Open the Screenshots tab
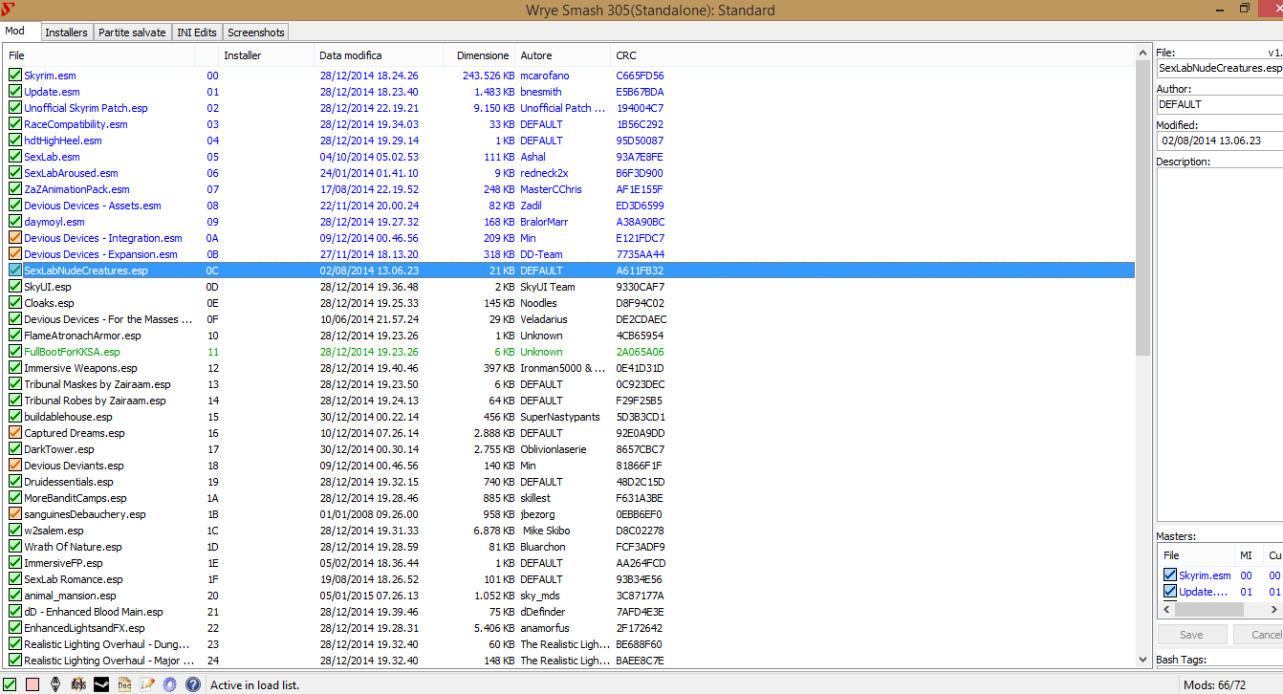The height and width of the screenshot is (694, 1283). (256, 33)
